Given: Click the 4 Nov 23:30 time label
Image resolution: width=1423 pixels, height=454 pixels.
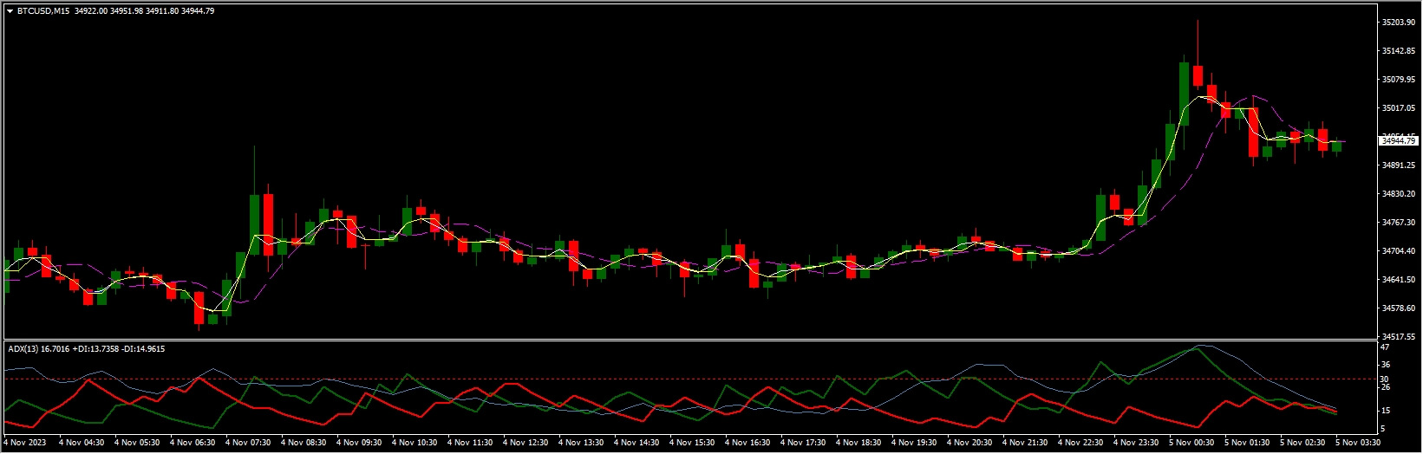Looking at the screenshot, I should 1136,443.
